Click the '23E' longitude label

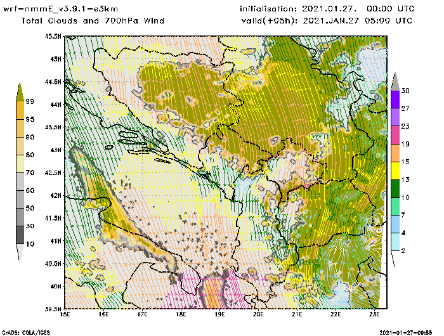point(374,314)
